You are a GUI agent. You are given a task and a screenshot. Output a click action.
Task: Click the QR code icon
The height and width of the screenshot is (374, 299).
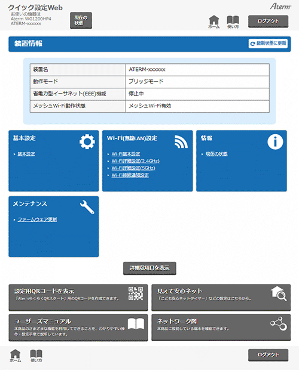tap(136, 293)
